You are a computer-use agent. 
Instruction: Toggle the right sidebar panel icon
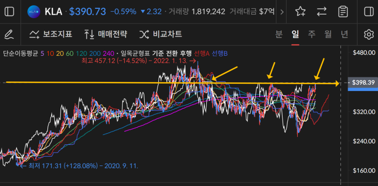(x=369, y=11)
